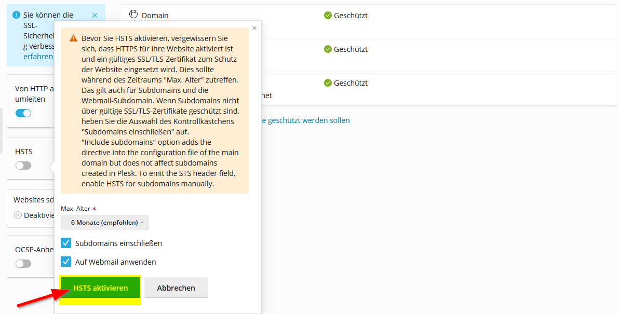This screenshot has width=619, height=314.
Task: Click the 'geschützt werden sollen' link
Action: (306, 120)
